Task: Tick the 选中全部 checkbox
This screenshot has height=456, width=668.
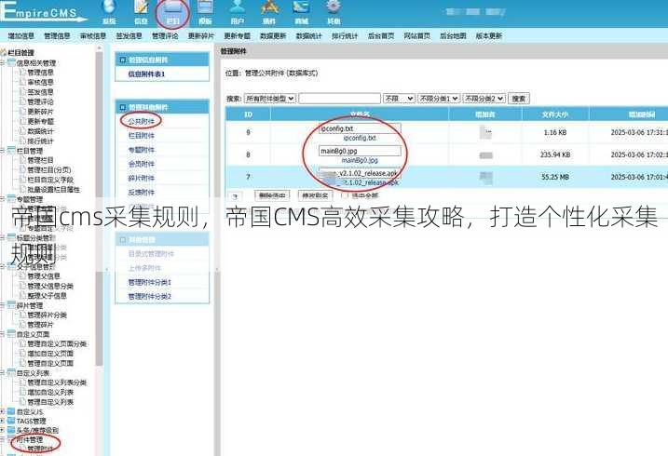Action: pos(344,195)
